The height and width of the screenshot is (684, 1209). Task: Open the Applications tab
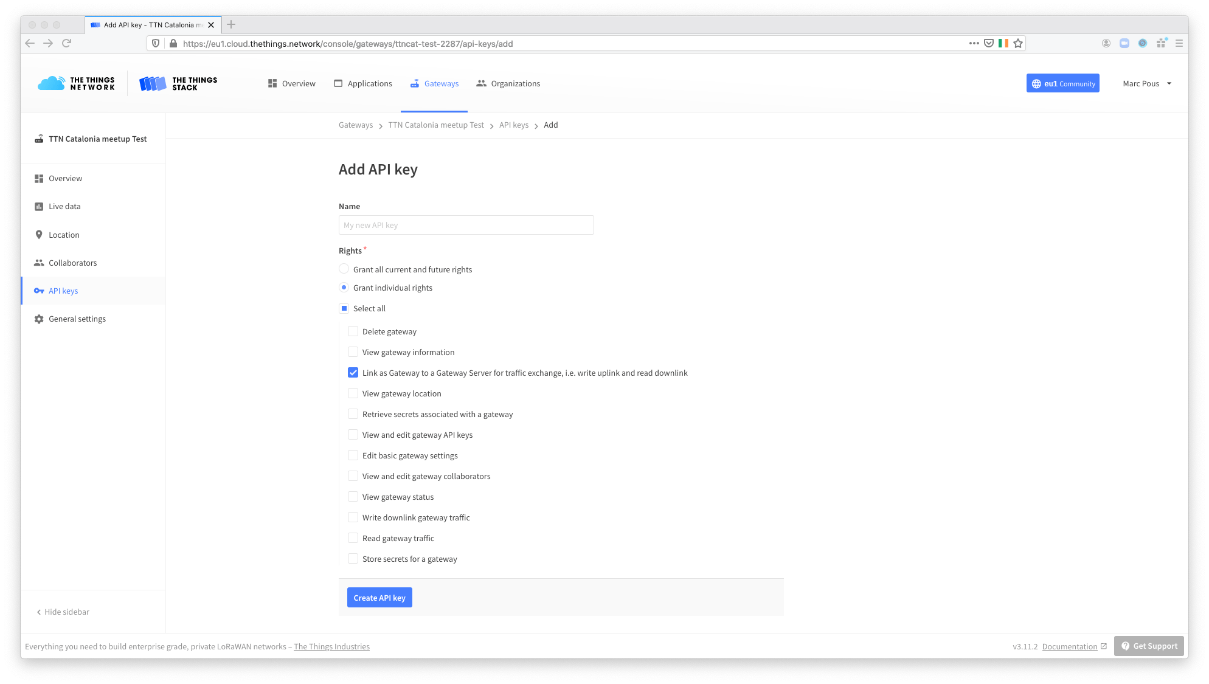click(363, 84)
